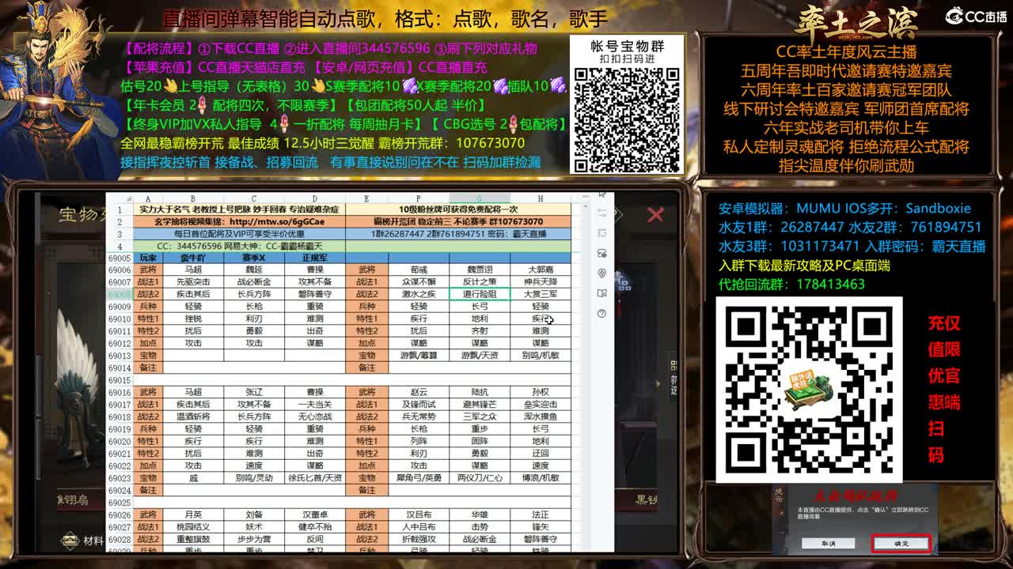Image resolution: width=1013 pixels, height=569 pixels.
Task: Select column F header
Action: click(419, 199)
